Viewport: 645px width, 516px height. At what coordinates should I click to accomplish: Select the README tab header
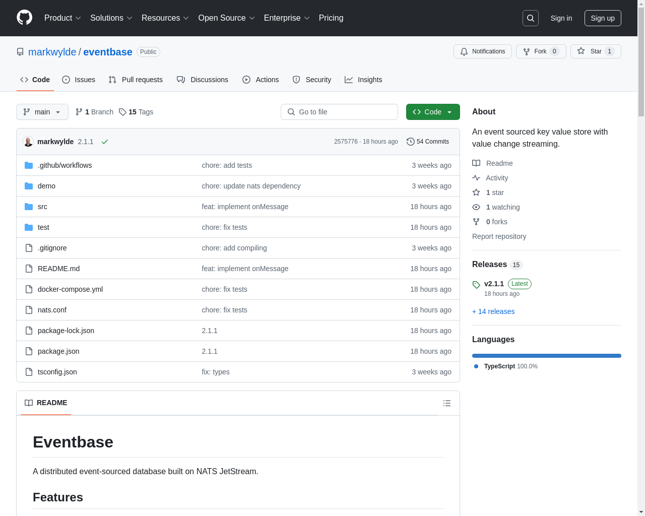(46, 403)
